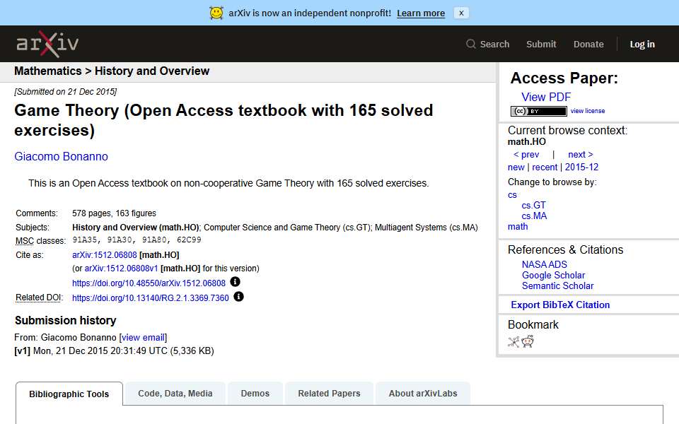The image size is (679, 424).
Task: Browse by math category
Action: pos(518,226)
